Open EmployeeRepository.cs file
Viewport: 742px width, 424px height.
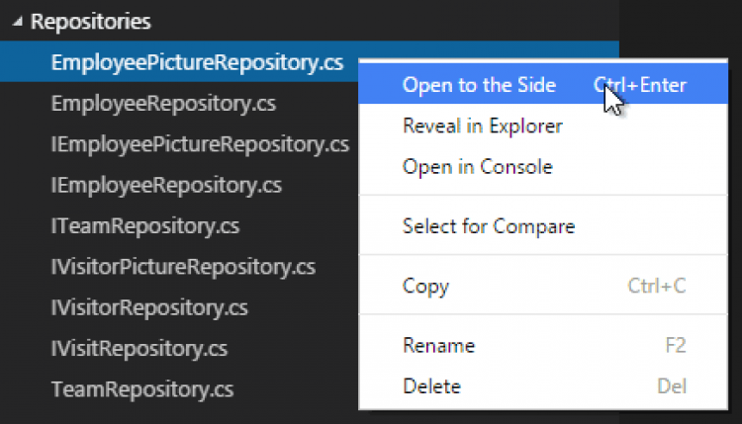click(163, 103)
